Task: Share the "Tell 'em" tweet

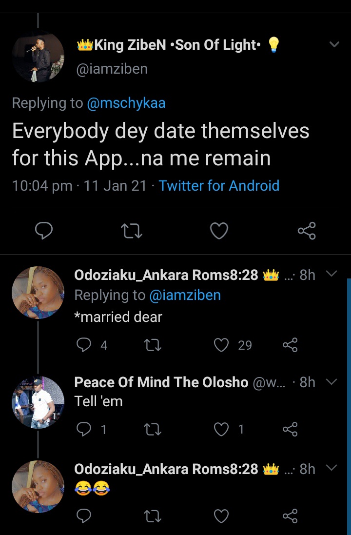Action: [x=290, y=429]
